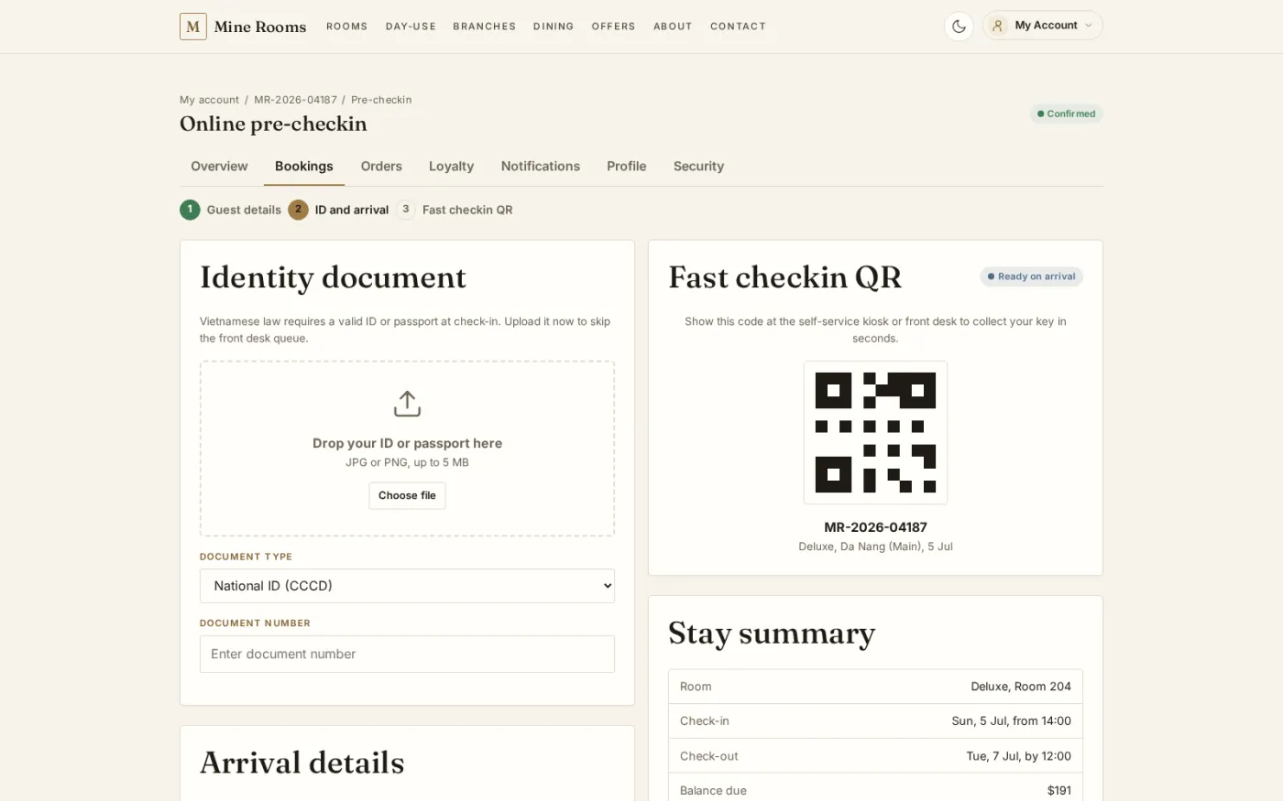This screenshot has width=1283, height=801.
Task: Open About in the top navigation
Action: 673,27
